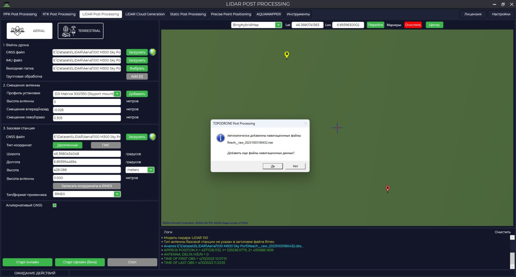Switch to RTK Post Processing tab
This screenshot has height=277, width=516.
(x=59, y=14)
